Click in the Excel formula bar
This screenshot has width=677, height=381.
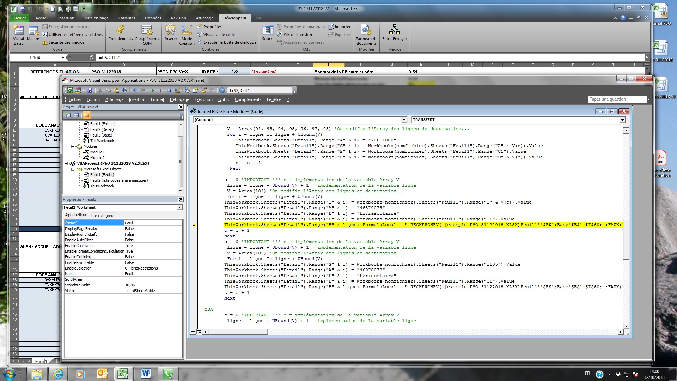(370, 58)
